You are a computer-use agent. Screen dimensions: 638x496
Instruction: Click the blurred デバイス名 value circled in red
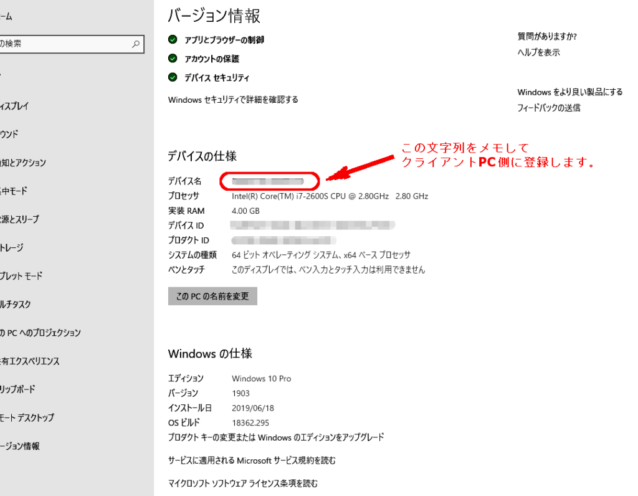click(x=269, y=181)
